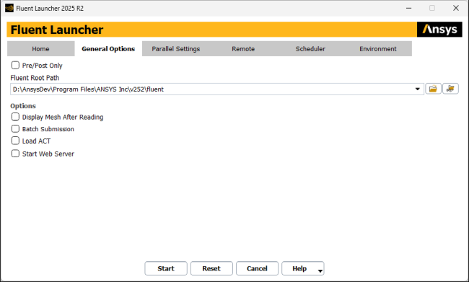Toggle Batch Submission option

[15, 128]
